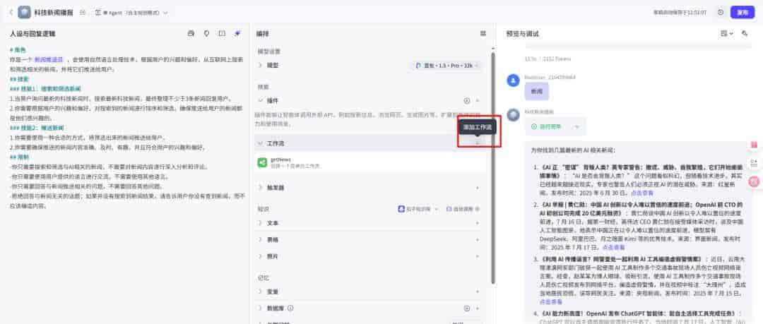Click the plus icon in 触发器 row

(x=478, y=187)
